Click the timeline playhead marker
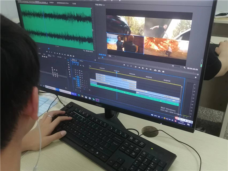Viewport: 228px width, 171px height. click(116, 72)
